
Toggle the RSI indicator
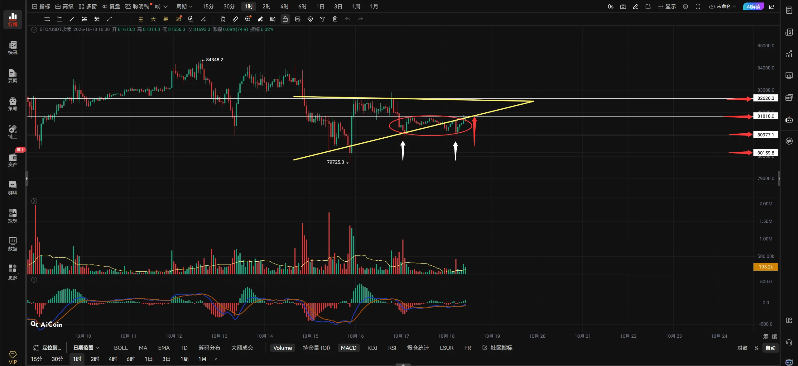tap(392, 348)
